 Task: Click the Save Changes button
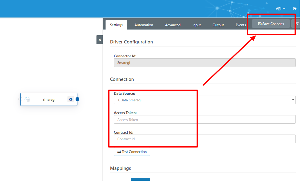[271, 24]
